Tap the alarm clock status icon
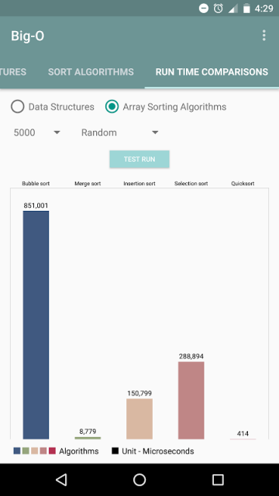 [218, 9]
